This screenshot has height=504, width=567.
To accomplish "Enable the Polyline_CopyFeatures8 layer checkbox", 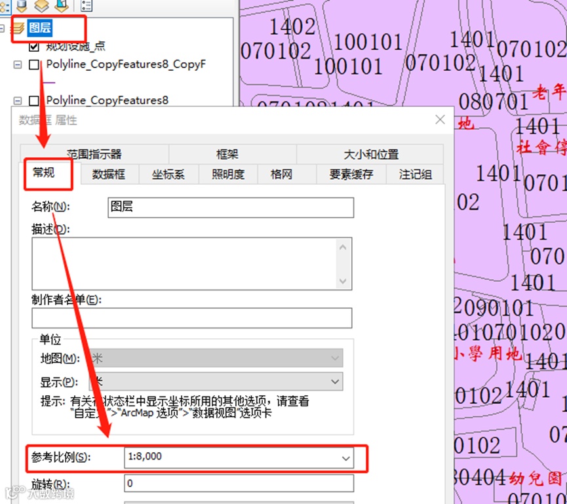I will coord(34,100).
